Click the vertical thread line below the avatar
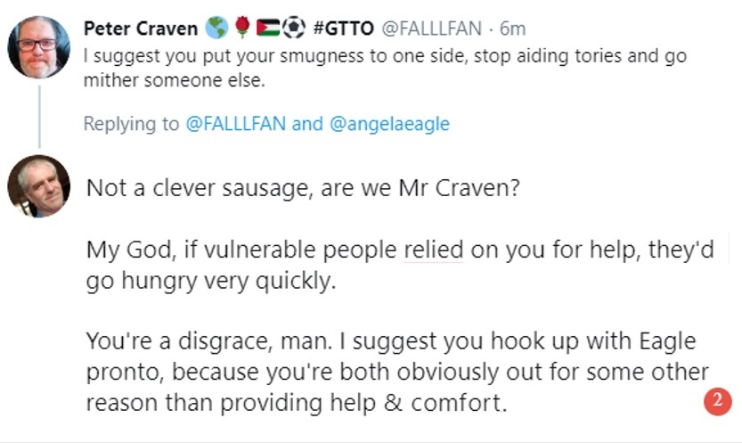This screenshot has height=443, width=742. pos(39,116)
